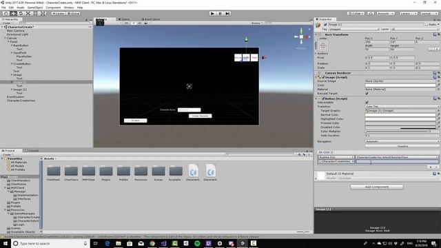Toggle the Center pivot mode button

point(59,14)
